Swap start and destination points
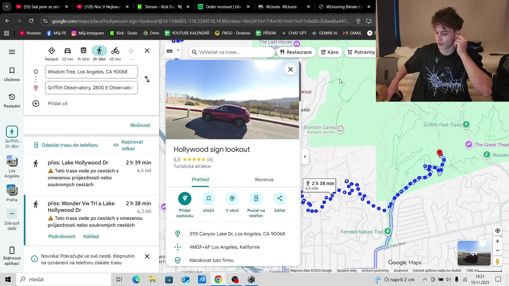Viewport: 509px width, 286px height. coord(147,79)
